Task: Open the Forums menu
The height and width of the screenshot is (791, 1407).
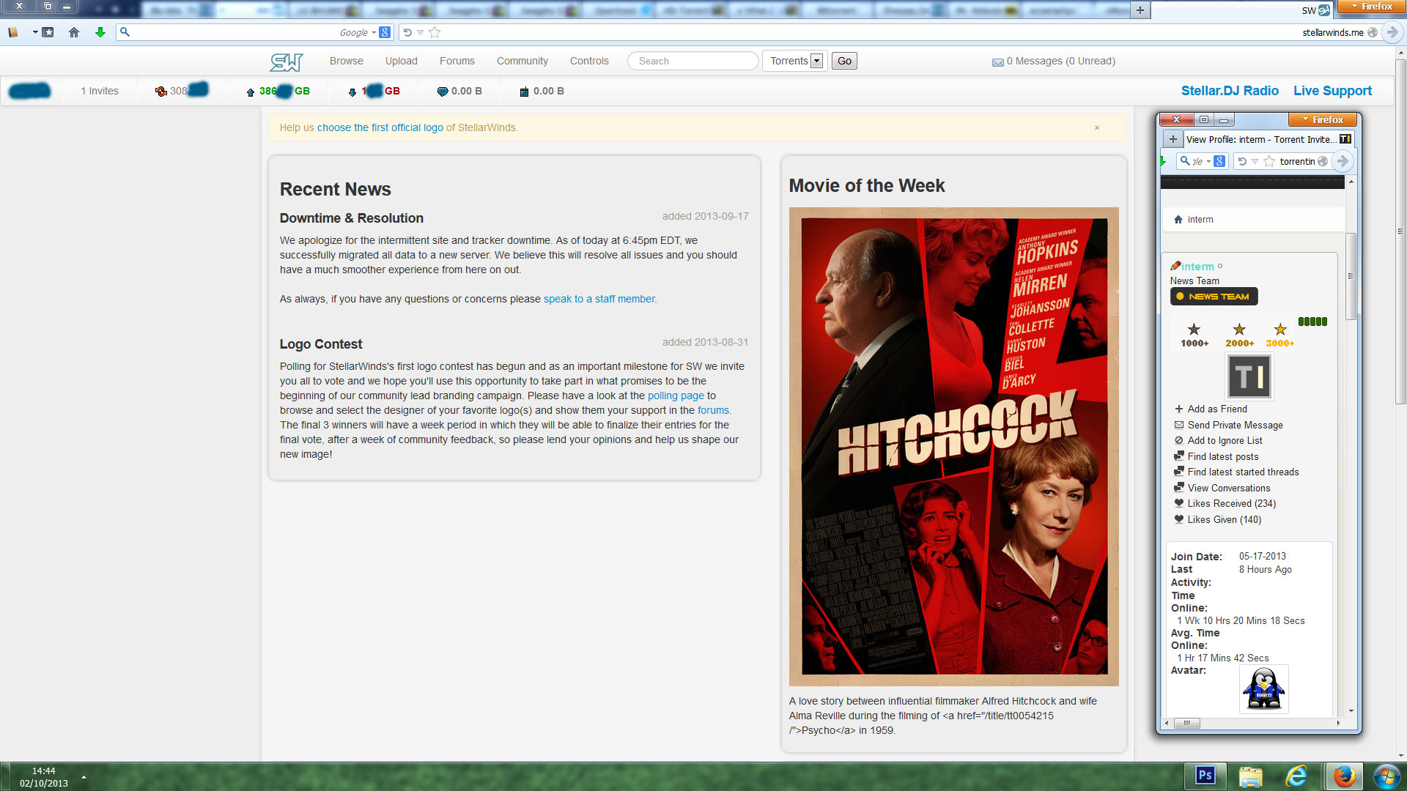Action: click(x=457, y=61)
